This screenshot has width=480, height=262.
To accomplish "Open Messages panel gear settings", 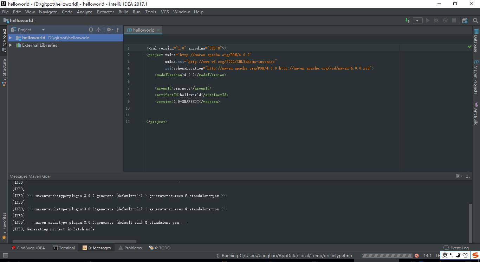I will pyautogui.click(x=458, y=176).
